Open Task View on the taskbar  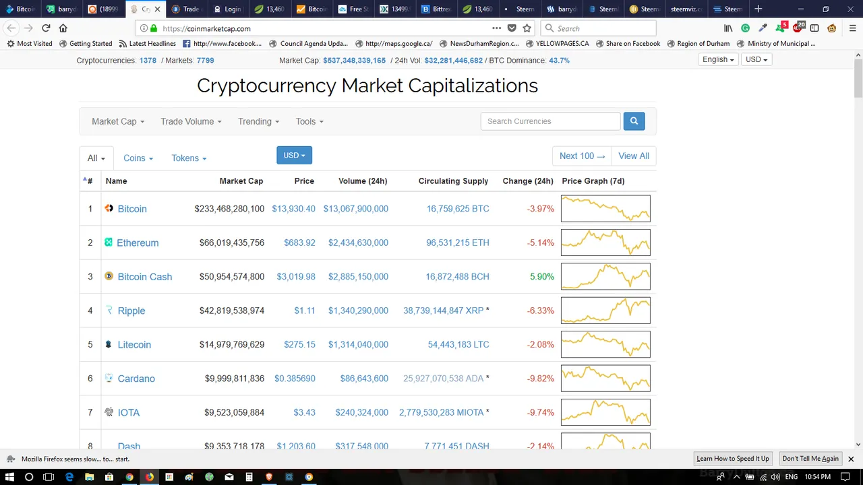coord(49,477)
